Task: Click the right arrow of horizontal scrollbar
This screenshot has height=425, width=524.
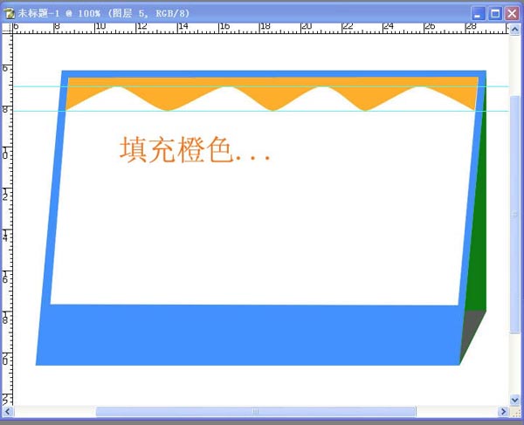Action: point(503,412)
